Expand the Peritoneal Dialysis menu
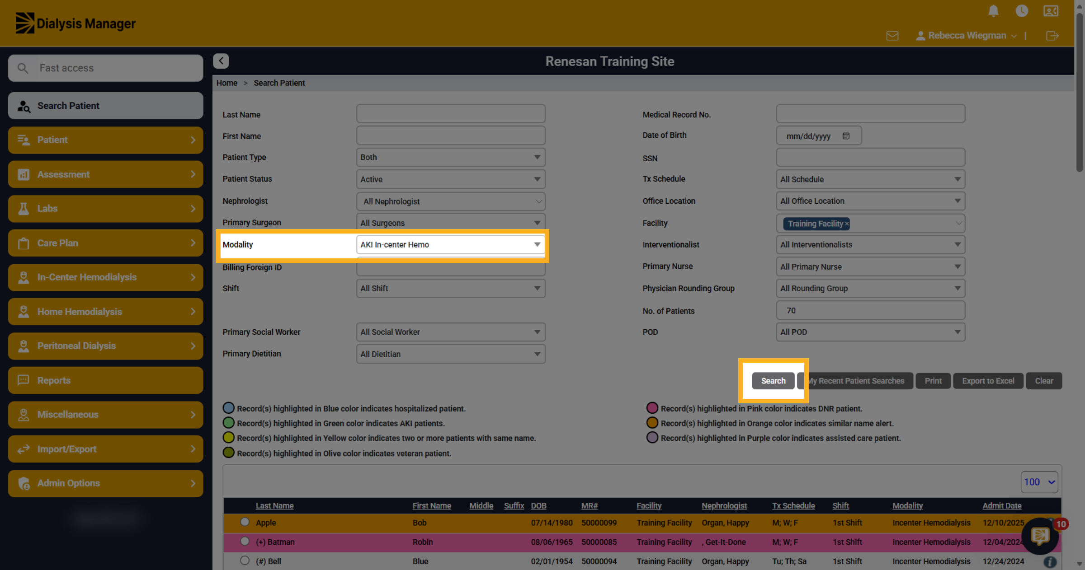 point(105,346)
